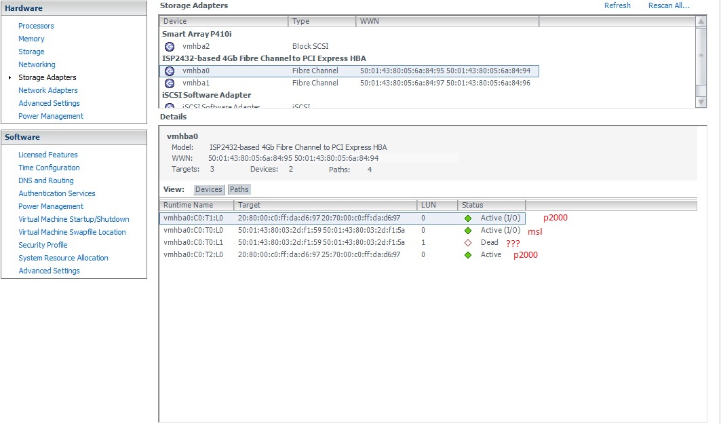Click green status diamond for vmhba0:C0:T1:L0
Image resolution: width=721 pixels, height=424 pixels.
468,218
